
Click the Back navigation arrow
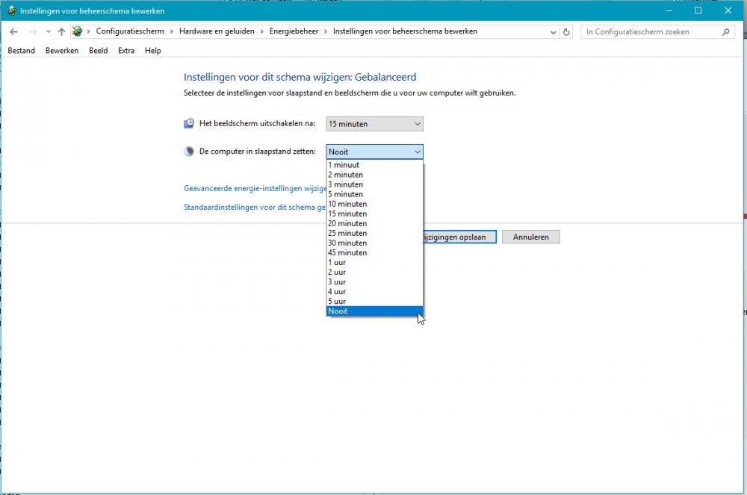[x=13, y=32]
